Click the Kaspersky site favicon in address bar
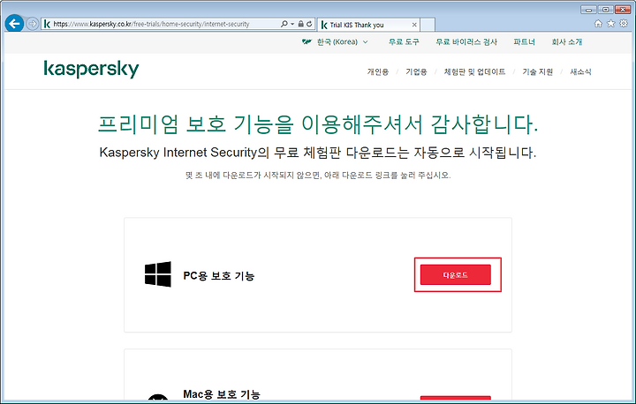 [x=47, y=25]
